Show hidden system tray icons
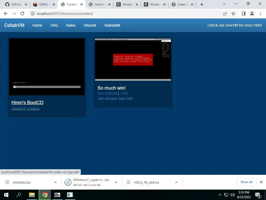This screenshot has width=266, height=200. 220,195
